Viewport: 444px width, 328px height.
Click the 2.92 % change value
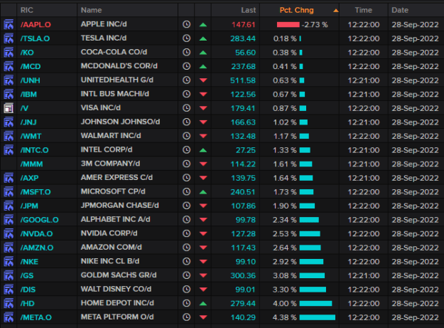pos(285,262)
